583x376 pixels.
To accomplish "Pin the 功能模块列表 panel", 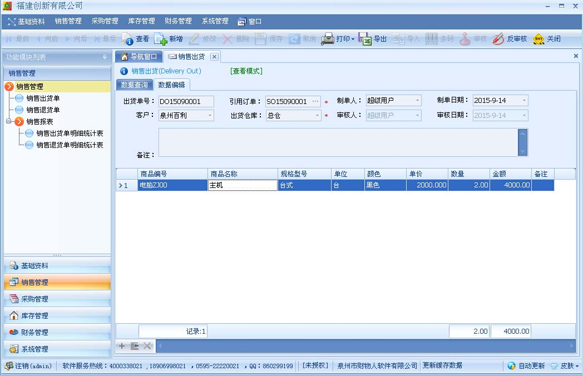I will 105,57.
